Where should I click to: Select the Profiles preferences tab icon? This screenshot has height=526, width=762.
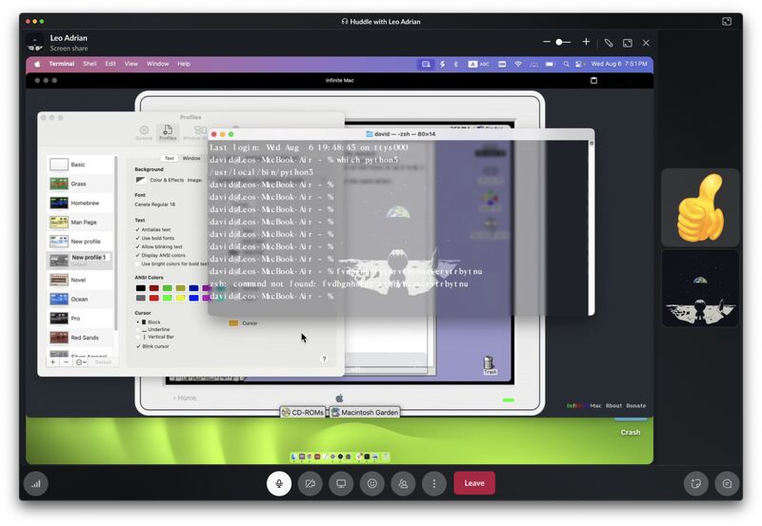coord(168,132)
